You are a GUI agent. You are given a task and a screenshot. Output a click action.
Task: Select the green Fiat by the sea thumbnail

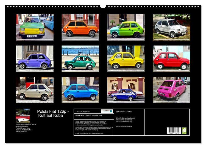[80, 59]
